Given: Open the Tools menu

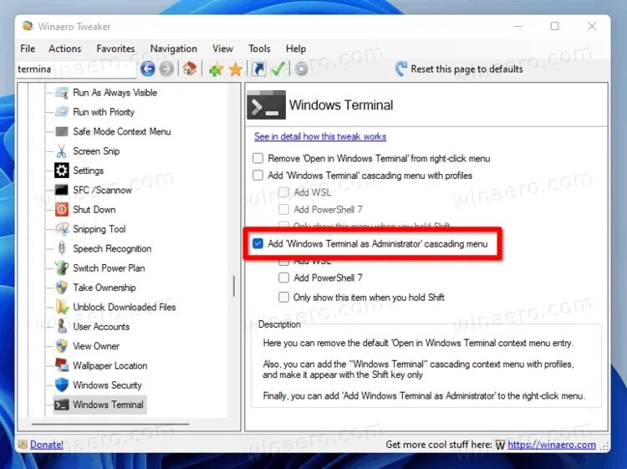Looking at the screenshot, I should tap(259, 48).
